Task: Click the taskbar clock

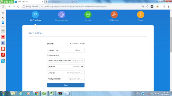Action: click(x=165, y=94)
